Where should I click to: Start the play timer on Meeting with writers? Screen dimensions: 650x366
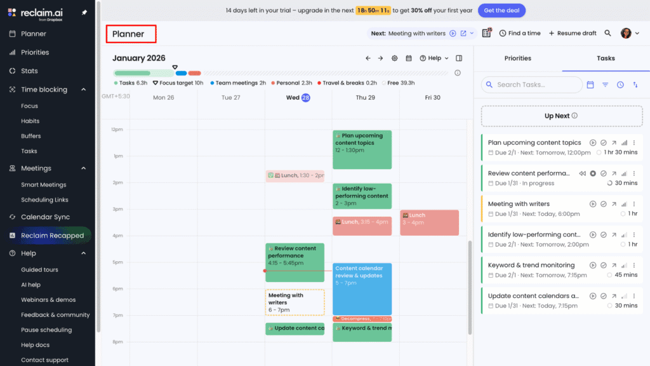tap(593, 203)
